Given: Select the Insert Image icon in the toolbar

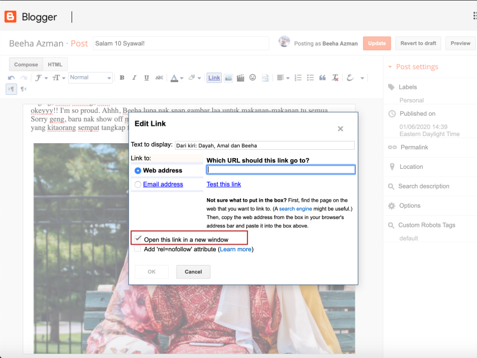Looking at the screenshot, I should point(228,78).
